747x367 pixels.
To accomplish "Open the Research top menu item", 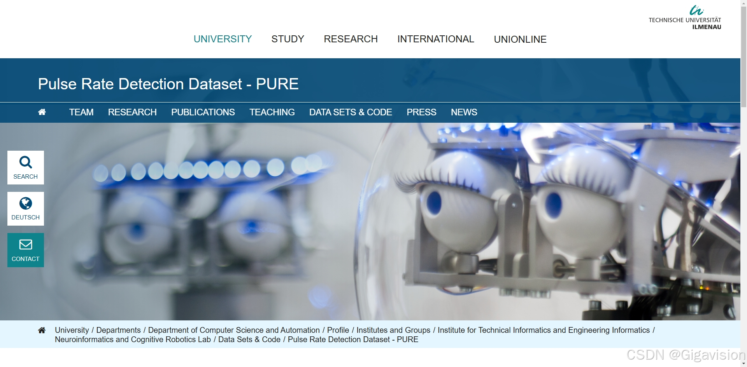I will tap(351, 39).
